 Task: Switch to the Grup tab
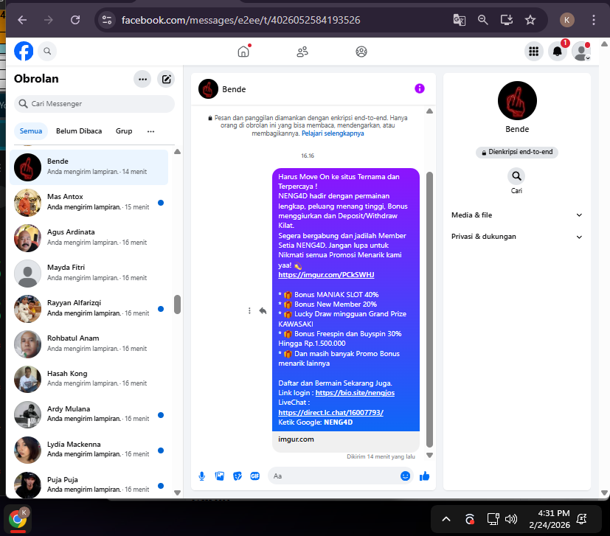[x=124, y=131]
